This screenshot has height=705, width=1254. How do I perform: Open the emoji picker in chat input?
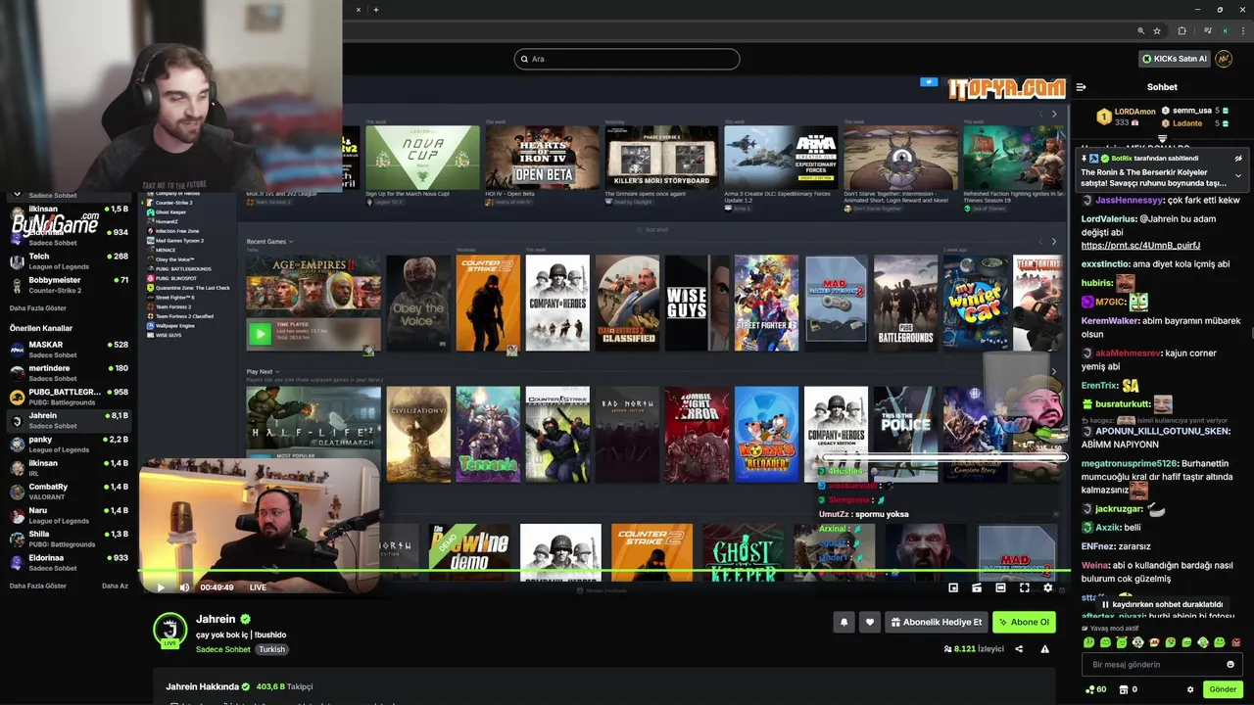click(x=1230, y=664)
